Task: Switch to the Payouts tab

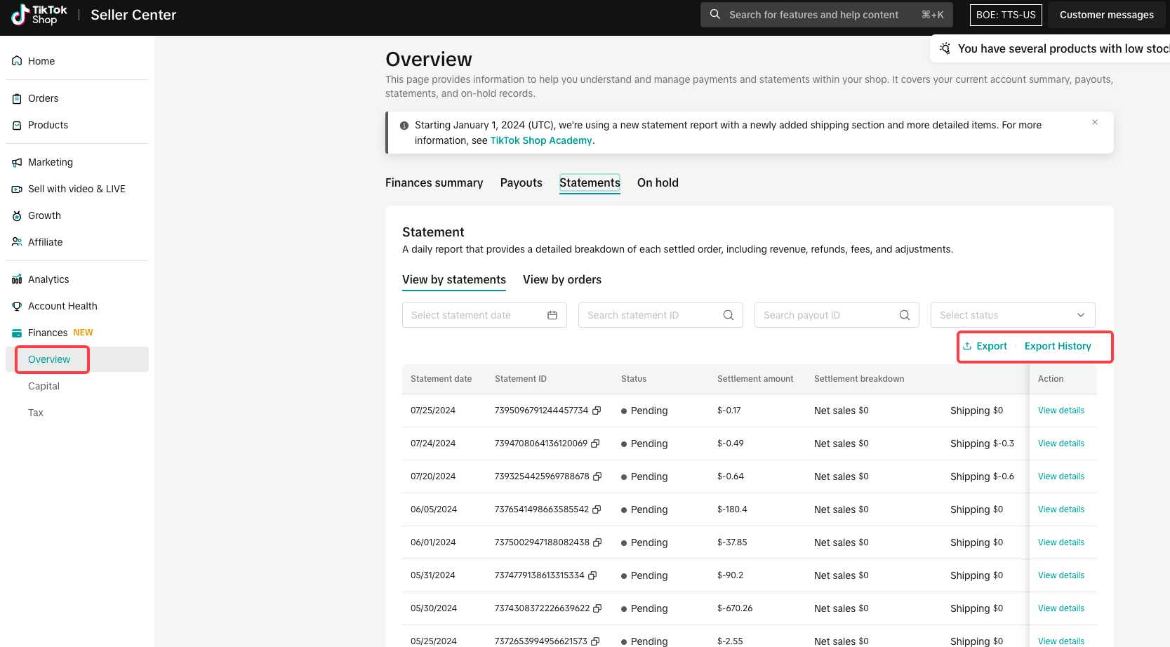Action: 521,182
